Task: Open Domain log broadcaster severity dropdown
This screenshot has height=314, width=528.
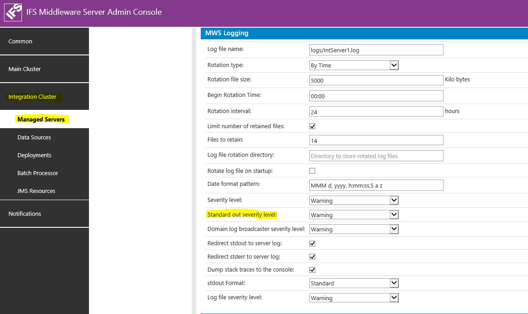Action: point(354,229)
